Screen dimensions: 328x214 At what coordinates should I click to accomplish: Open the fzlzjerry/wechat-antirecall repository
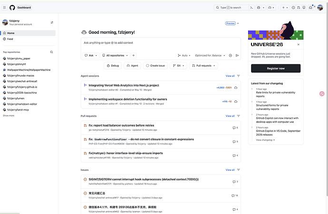coord(22,81)
